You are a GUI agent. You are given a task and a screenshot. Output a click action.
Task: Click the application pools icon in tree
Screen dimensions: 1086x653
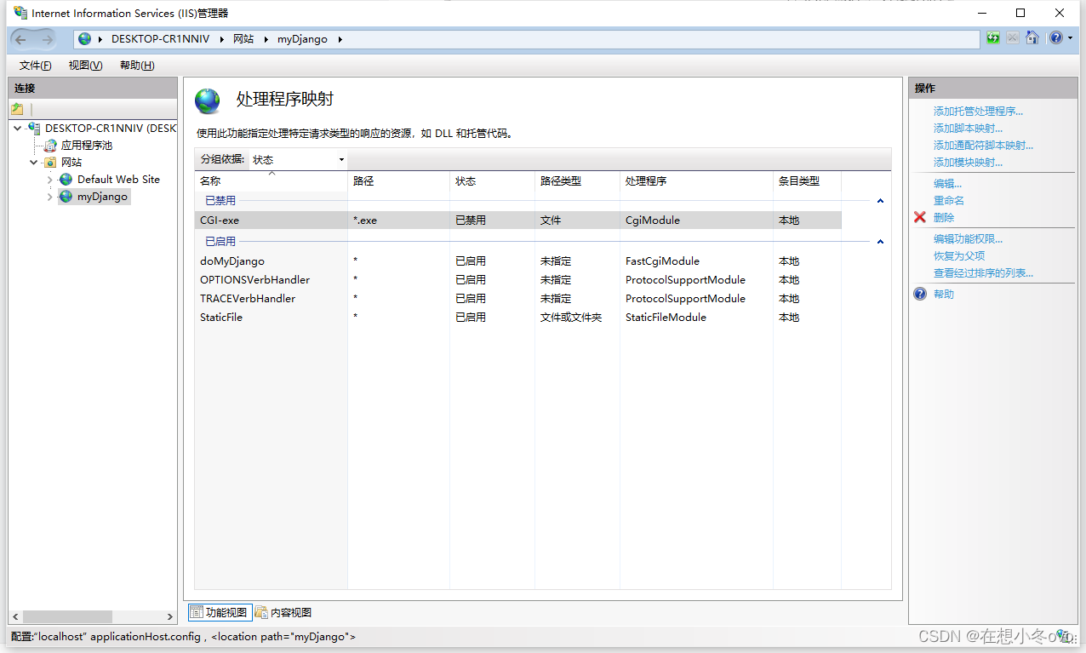50,146
